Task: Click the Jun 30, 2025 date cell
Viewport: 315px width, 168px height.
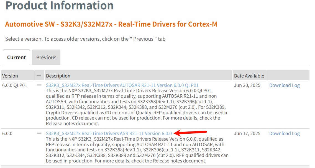Action: pos(247,85)
